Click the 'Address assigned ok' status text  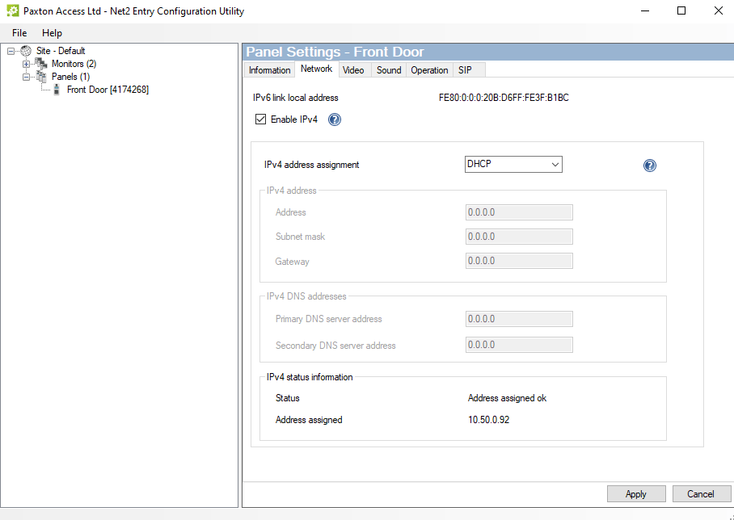click(x=508, y=398)
